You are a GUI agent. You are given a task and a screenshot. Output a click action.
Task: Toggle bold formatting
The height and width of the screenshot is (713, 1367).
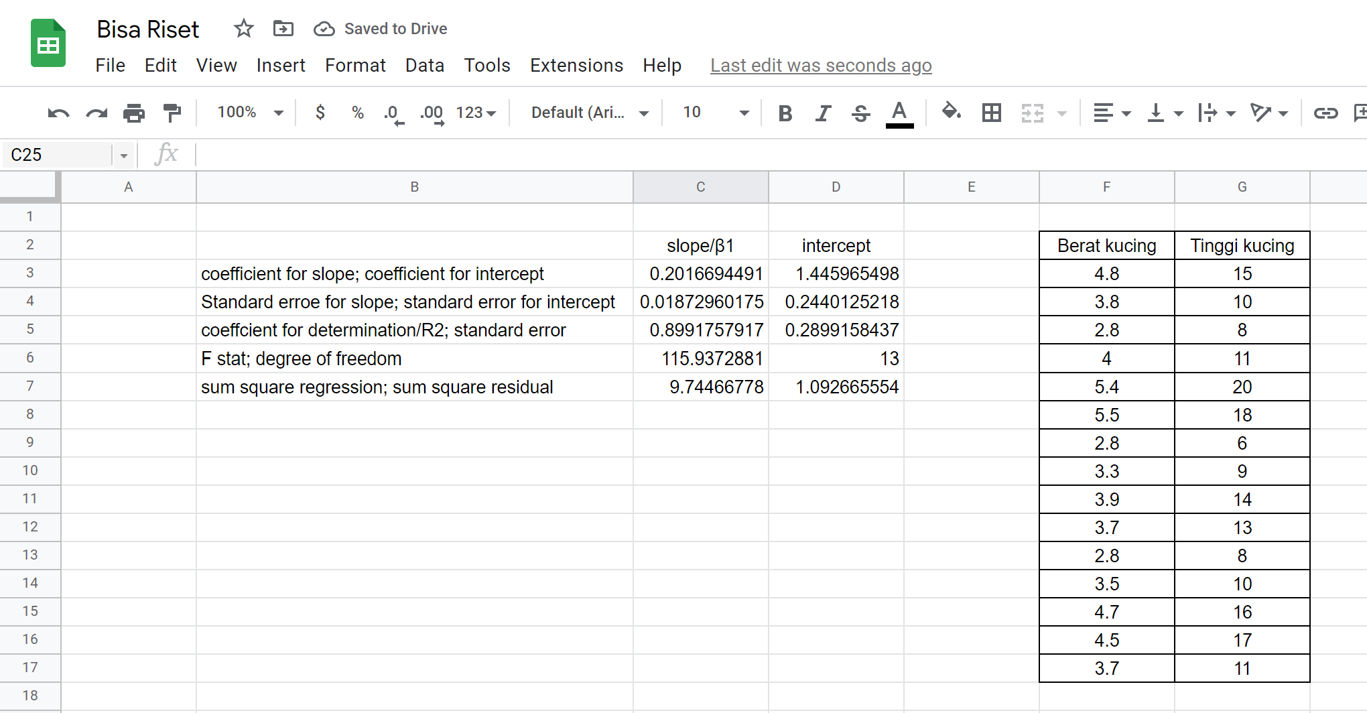tap(785, 113)
